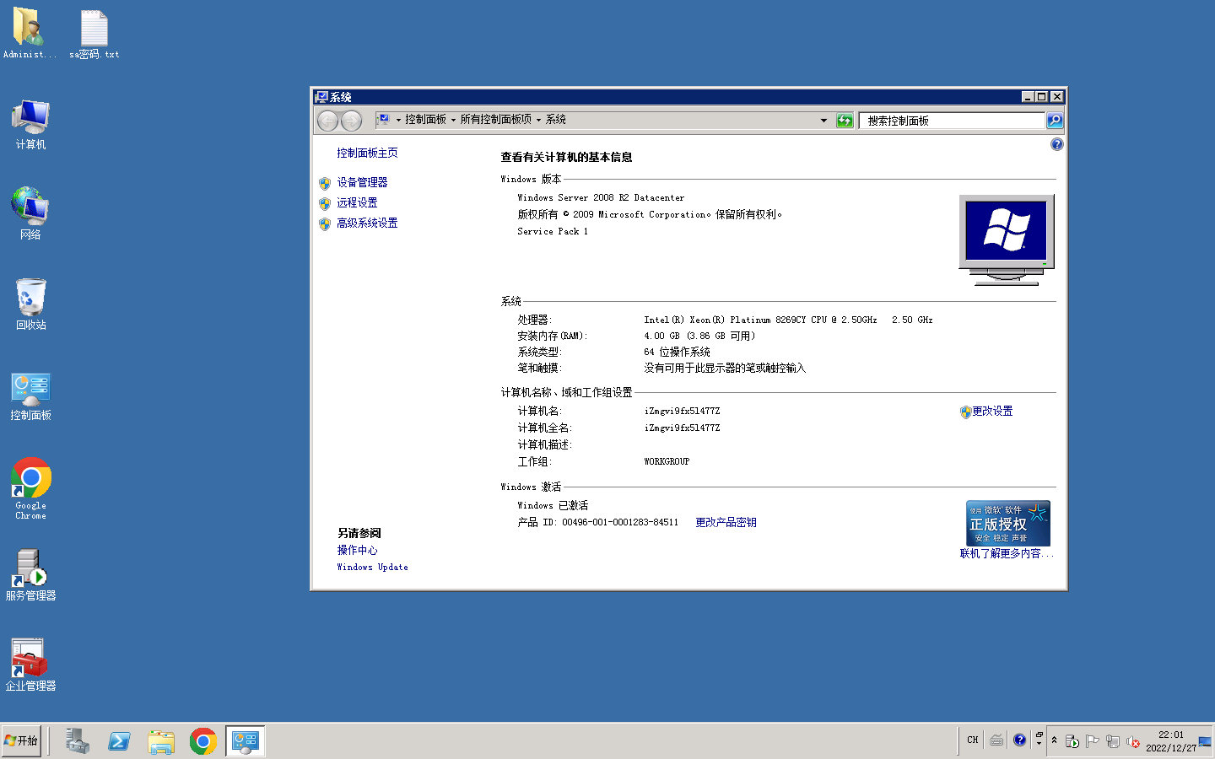The width and height of the screenshot is (1215, 759).
Task: Select 网络 Network desktop icon
Action: pos(30,213)
